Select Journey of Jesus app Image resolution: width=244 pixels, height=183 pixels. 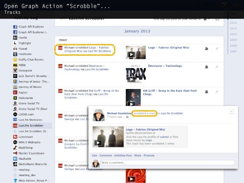(34, 81)
